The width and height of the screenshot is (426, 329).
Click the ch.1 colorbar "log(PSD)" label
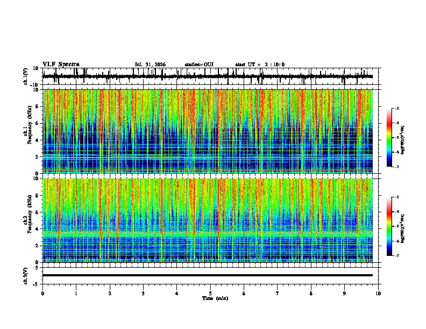[402, 140]
